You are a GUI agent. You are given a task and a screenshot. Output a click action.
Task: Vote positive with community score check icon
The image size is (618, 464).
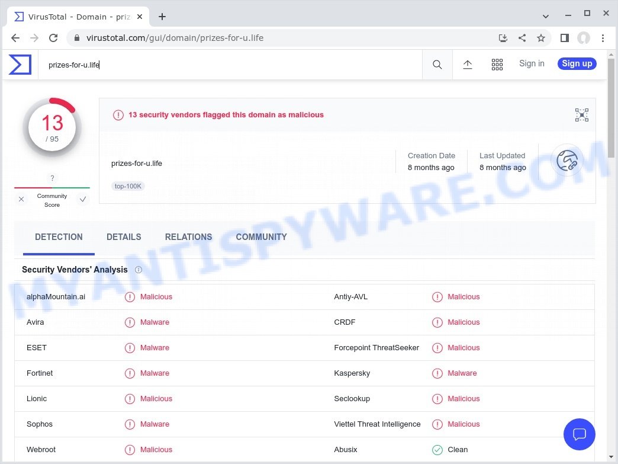[x=83, y=199]
